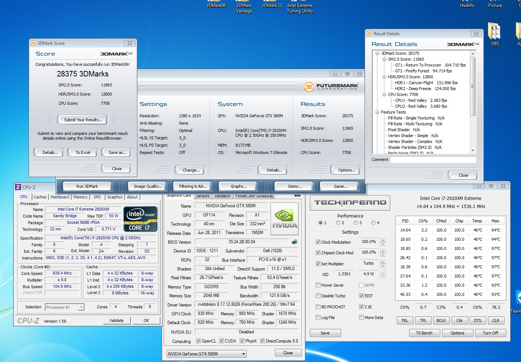Open the Processor #1 selection dropdown
The width and height of the screenshot is (521, 362).
[65, 307]
